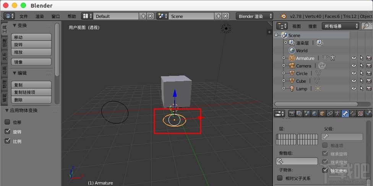Add a new scene with plus icon
Screen dimensions: 373x186
pyautogui.click(x=218, y=16)
